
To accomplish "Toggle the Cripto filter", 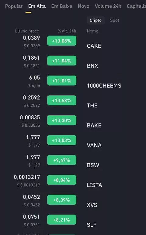I will pyautogui.click(x=96, y=21).
